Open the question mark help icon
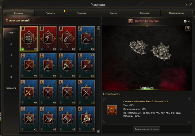Viewport: 195px width, 136px height. (x=186, y=4)
